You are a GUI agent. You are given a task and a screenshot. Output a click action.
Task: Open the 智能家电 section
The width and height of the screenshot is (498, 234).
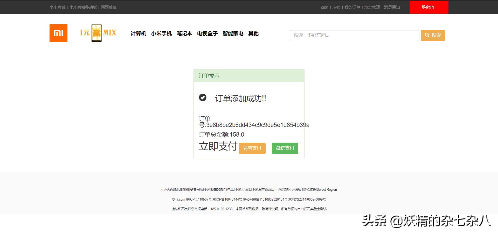point(233,34)
